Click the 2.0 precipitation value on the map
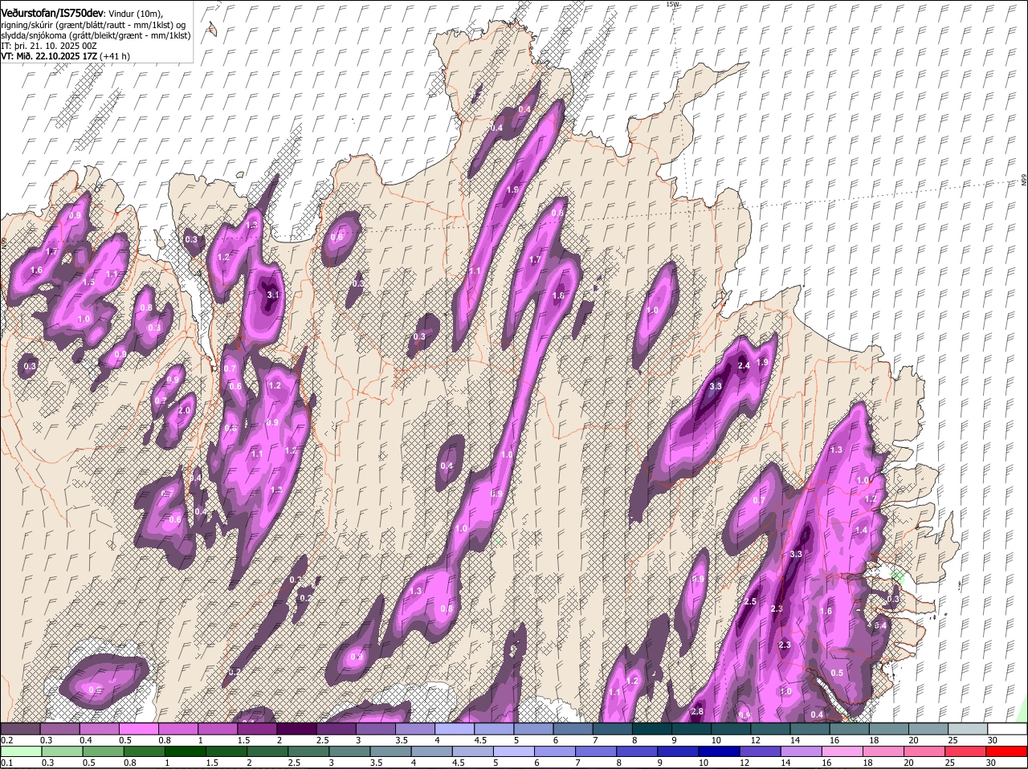 (184, 410)
